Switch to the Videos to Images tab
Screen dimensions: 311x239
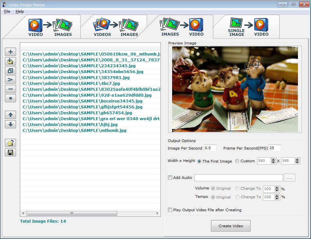click(116, 27)
